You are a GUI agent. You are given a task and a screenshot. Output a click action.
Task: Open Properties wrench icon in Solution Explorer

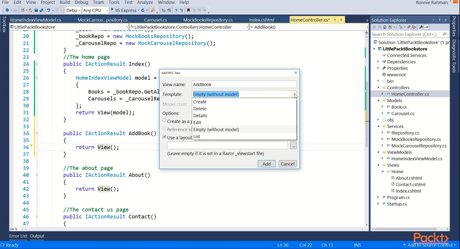pyautogui.click(x=421, y=27)
